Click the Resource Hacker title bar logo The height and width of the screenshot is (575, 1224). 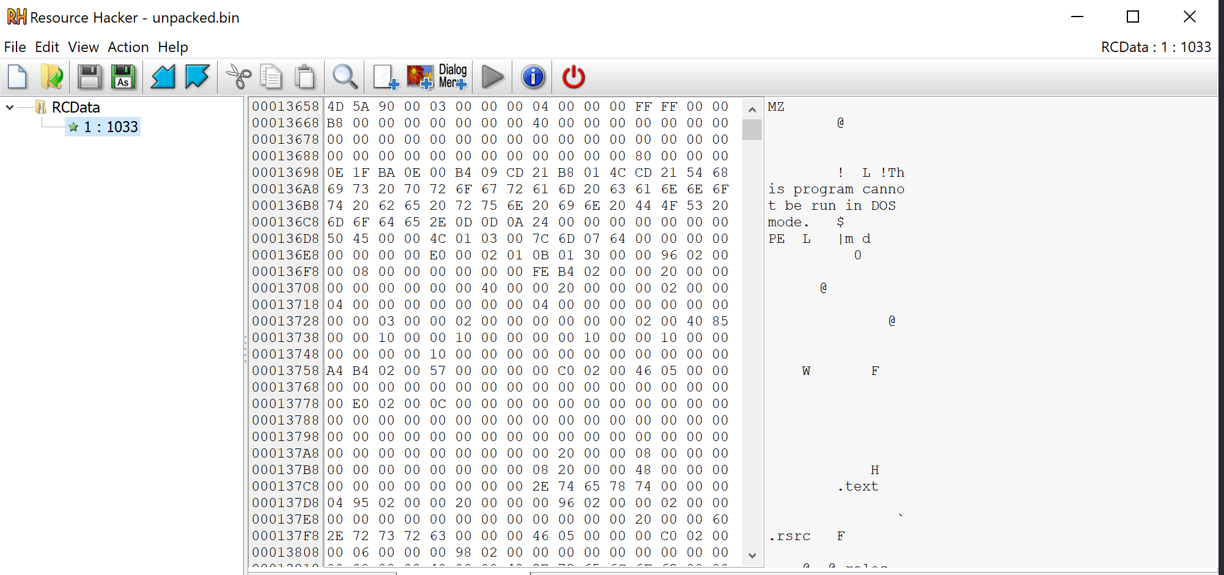click(x=17, y=17)
